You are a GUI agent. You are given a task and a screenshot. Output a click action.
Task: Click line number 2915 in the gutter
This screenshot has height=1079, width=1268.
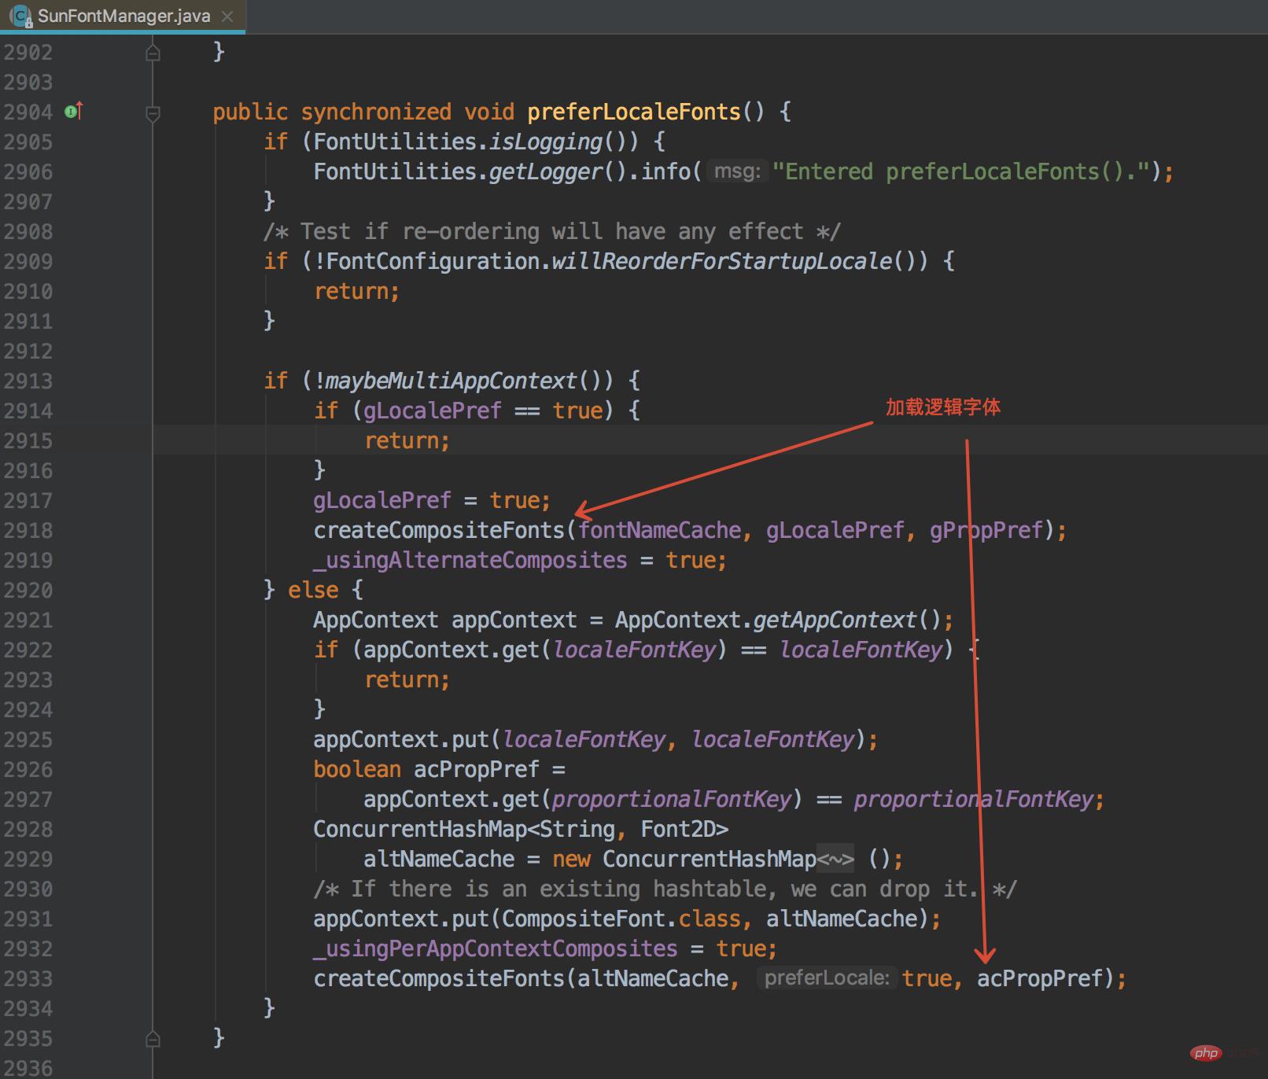point(28,440)
